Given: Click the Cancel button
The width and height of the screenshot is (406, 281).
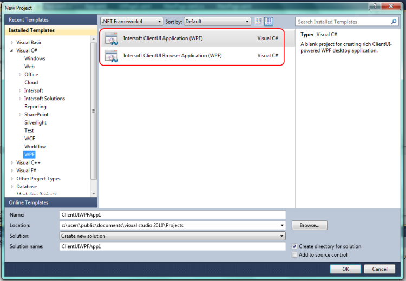Looking at the screenshot, I should point(379,269).
